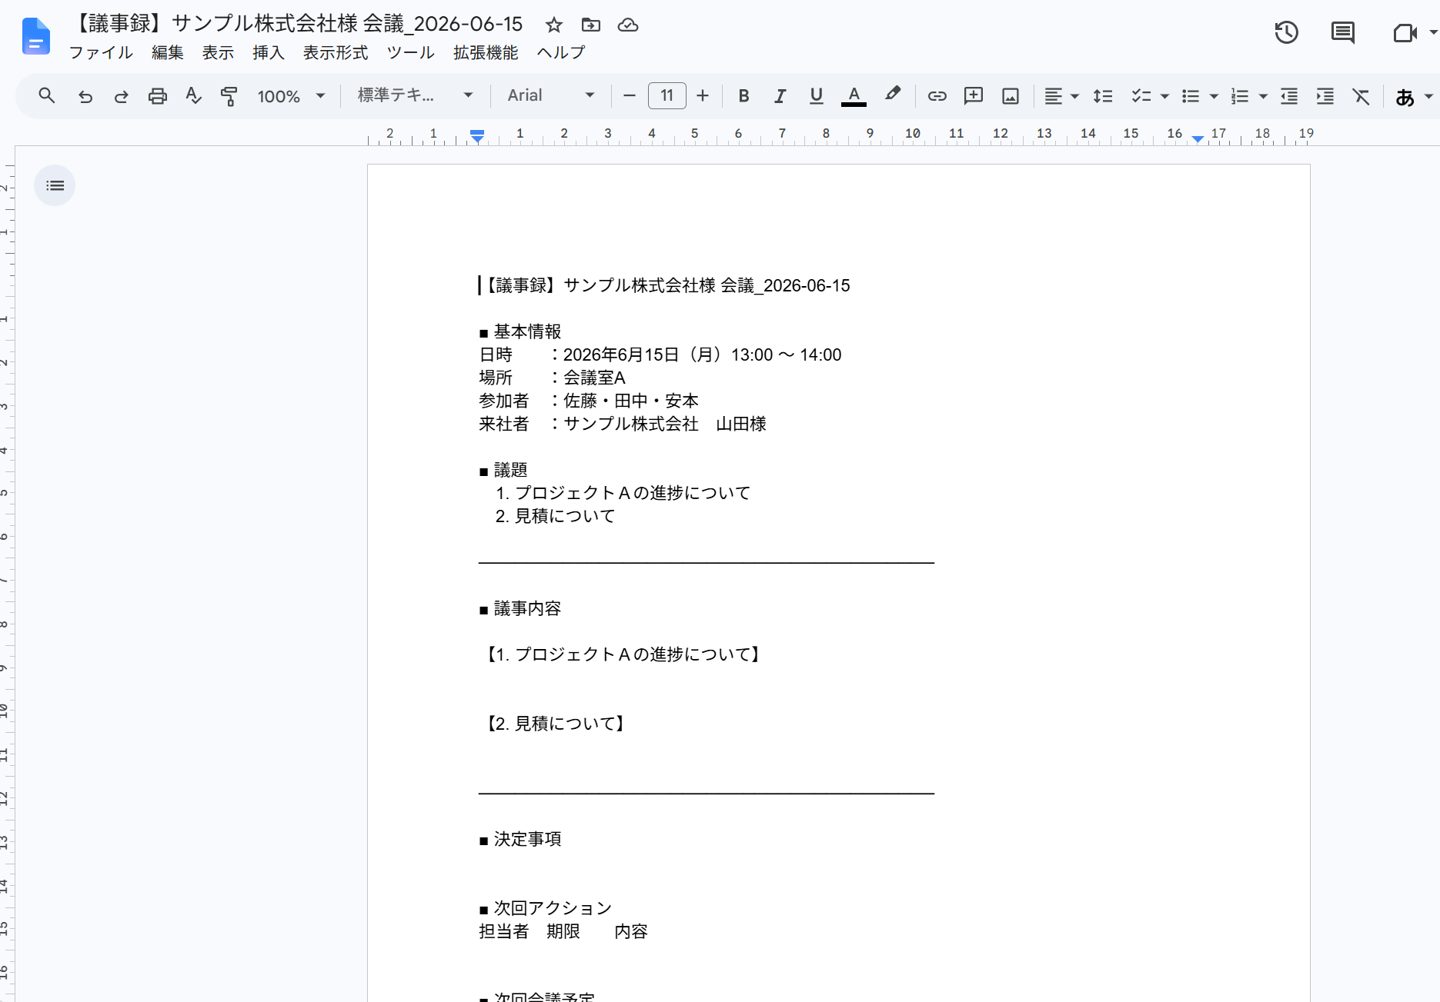Screen dimensions: 1440x1002
Task: Click the agenda item 2. 見積について
Action: [555, 516]
